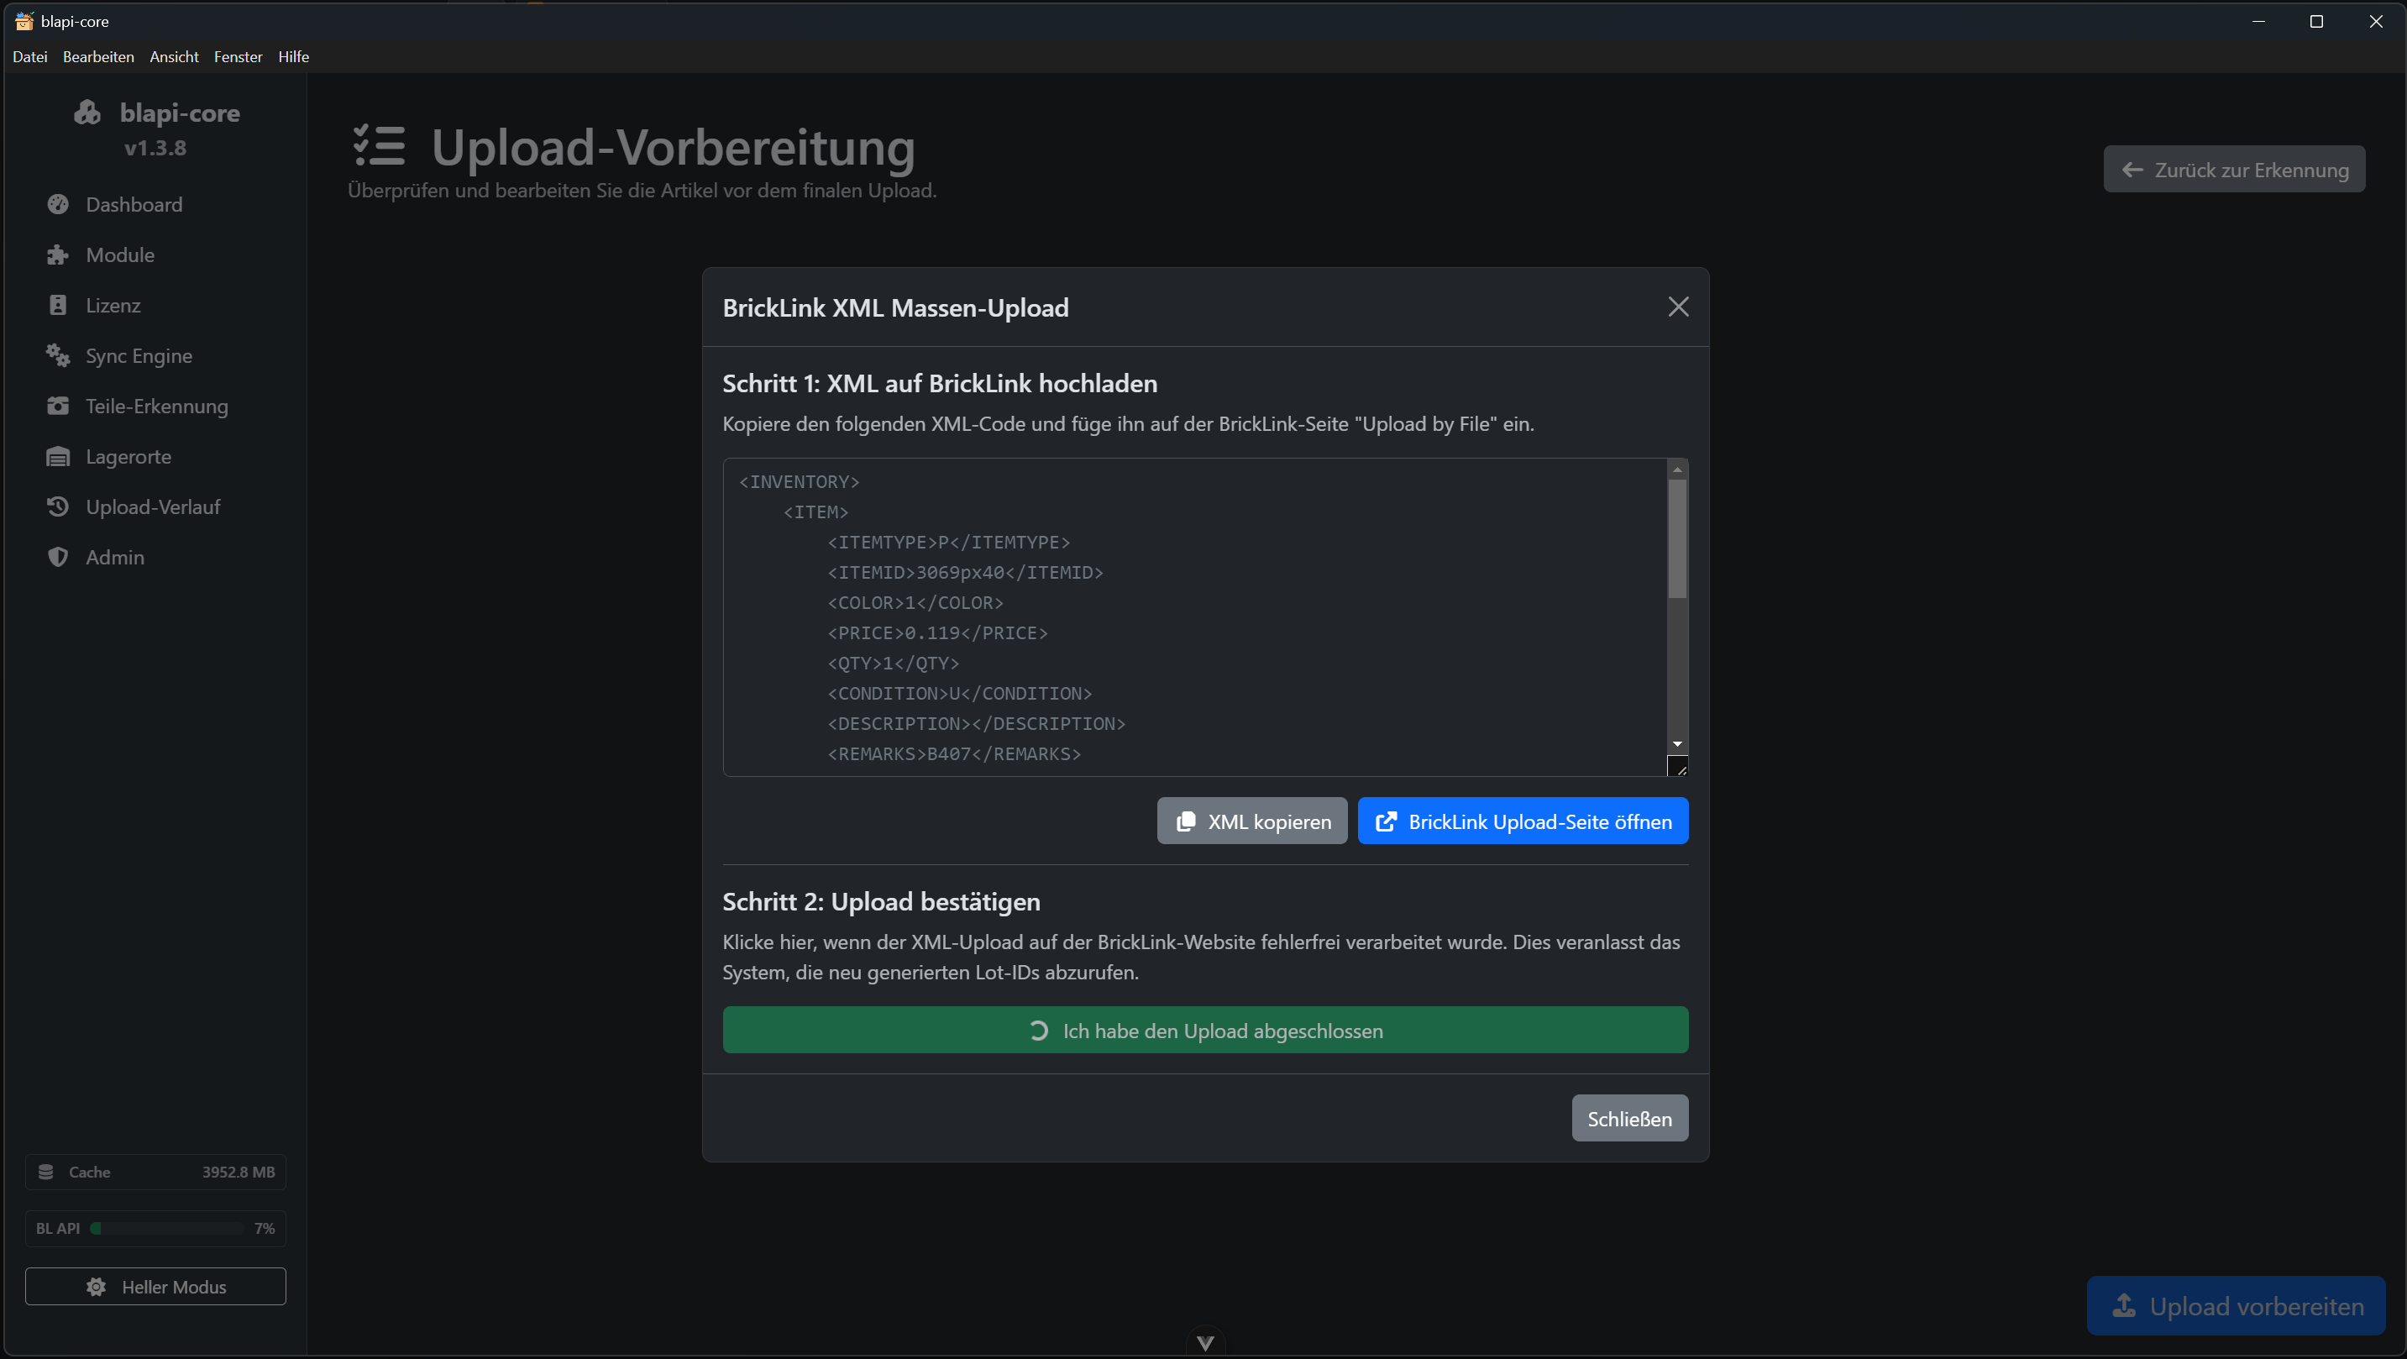Click the blapi-core title bar app icon
The height and width of the screenshot is (1359, 2407).
(24, 20)
